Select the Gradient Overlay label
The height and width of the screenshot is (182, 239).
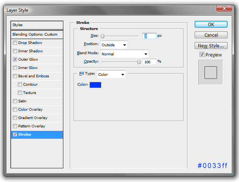point(33,118)
